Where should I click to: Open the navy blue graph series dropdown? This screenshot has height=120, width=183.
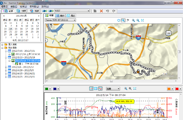[56, 89]
